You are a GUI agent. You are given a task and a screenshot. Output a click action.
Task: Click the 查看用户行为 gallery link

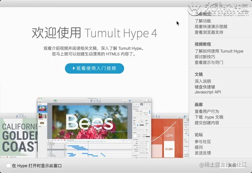pyautogui.click(x=207, y=112)
